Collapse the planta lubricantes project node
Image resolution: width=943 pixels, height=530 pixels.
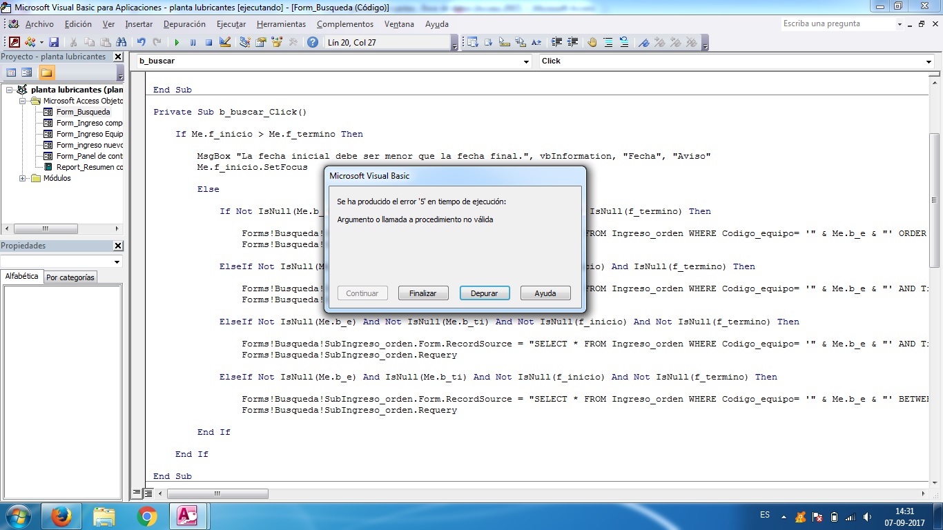(10, 90)
